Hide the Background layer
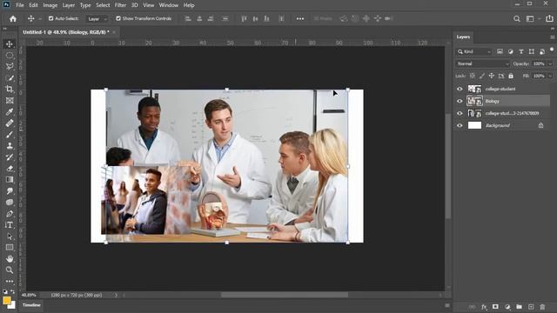 pyautogui.click(x=460, y=125)
